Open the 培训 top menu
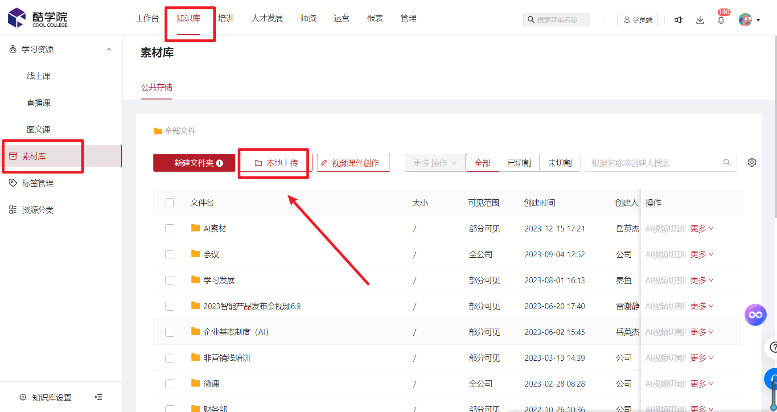 pyautogui.click(x=226, y=18)
